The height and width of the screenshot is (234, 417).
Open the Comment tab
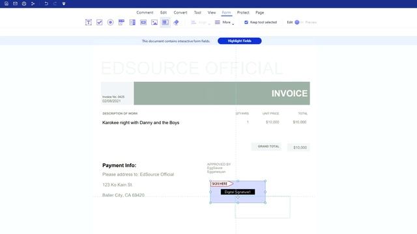point(145,12)
